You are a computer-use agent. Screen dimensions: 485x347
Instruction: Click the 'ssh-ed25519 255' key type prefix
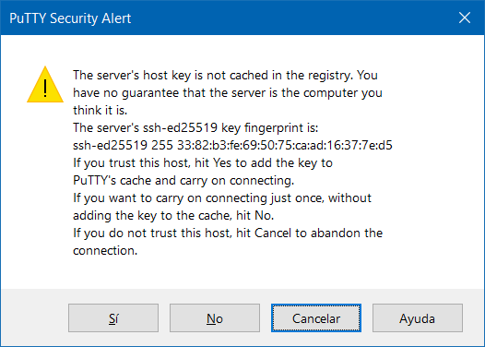coord(123,145)
